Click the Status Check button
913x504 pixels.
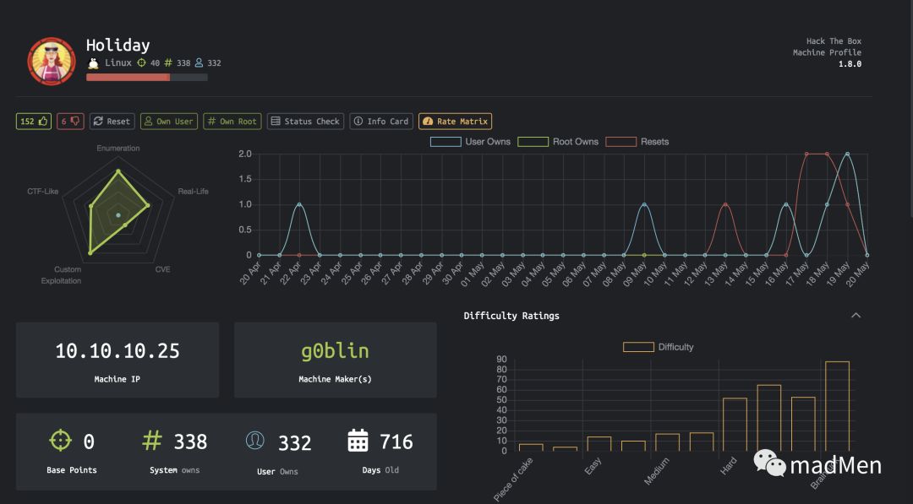[306, 121]
